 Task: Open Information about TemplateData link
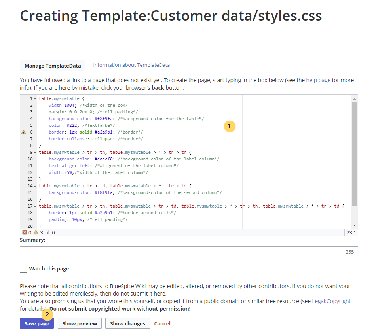click(x=131, y=65)
